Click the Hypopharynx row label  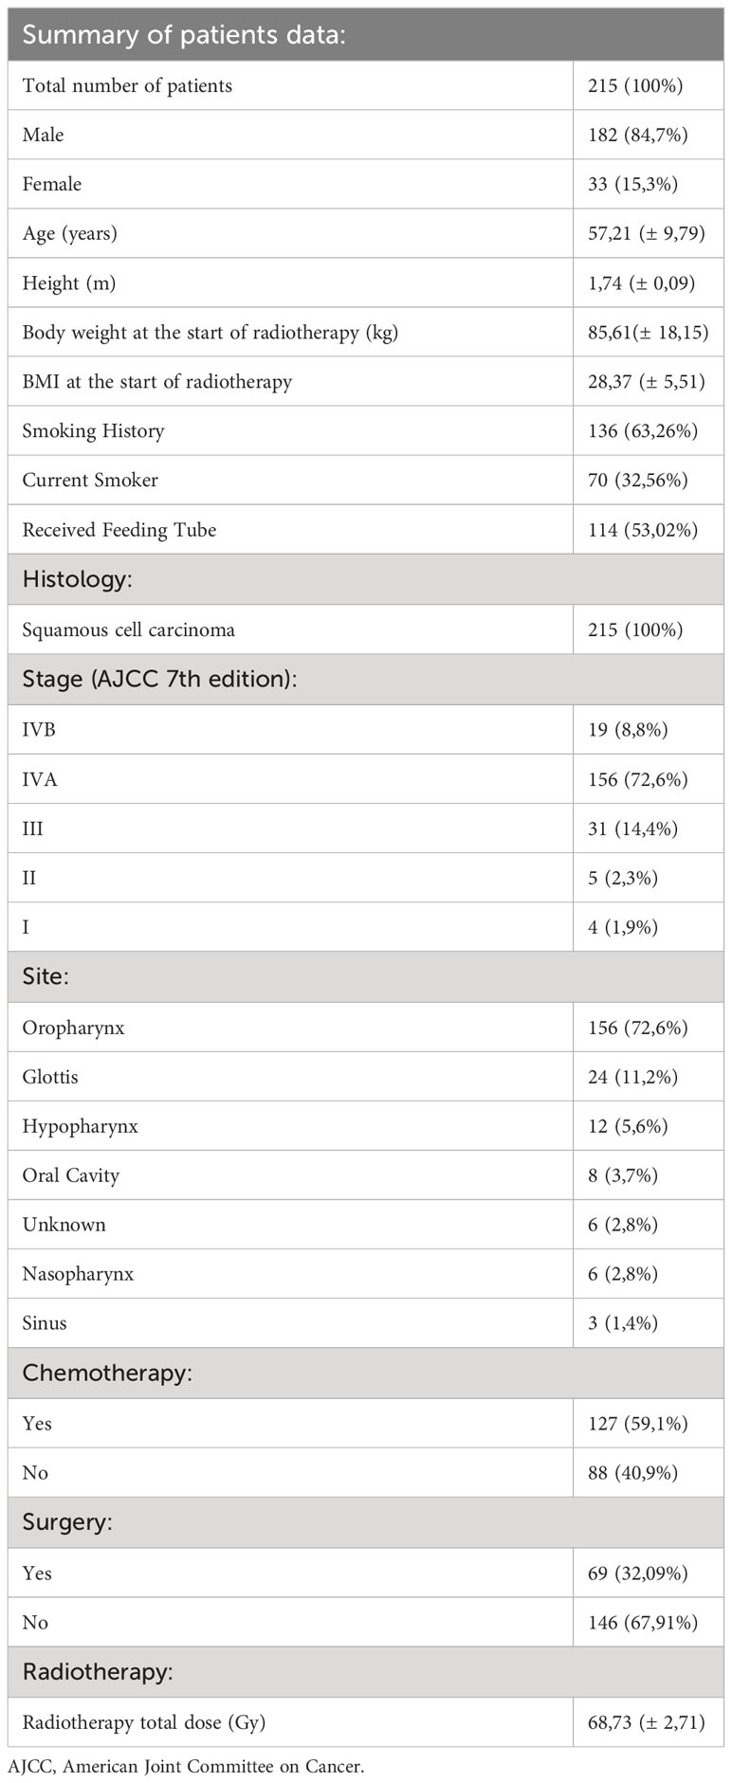pyautogui.click(x=81, y=1126)
